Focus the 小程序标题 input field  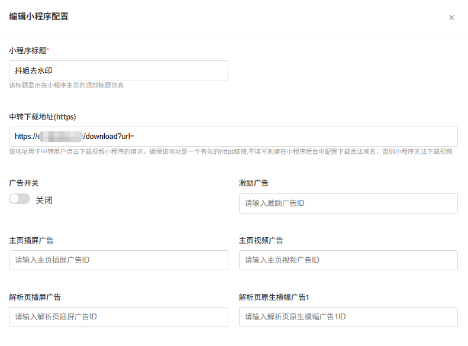(x=118, y=70)
